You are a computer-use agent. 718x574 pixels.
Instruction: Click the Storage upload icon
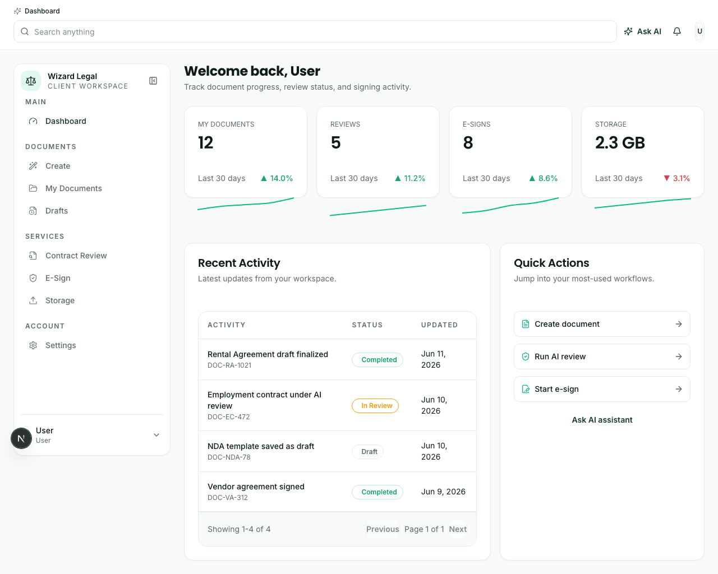click(x=33, y=300)
